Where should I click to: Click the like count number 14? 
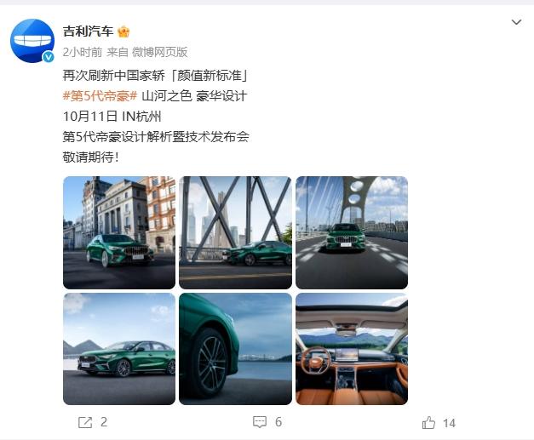coord(449,423)
